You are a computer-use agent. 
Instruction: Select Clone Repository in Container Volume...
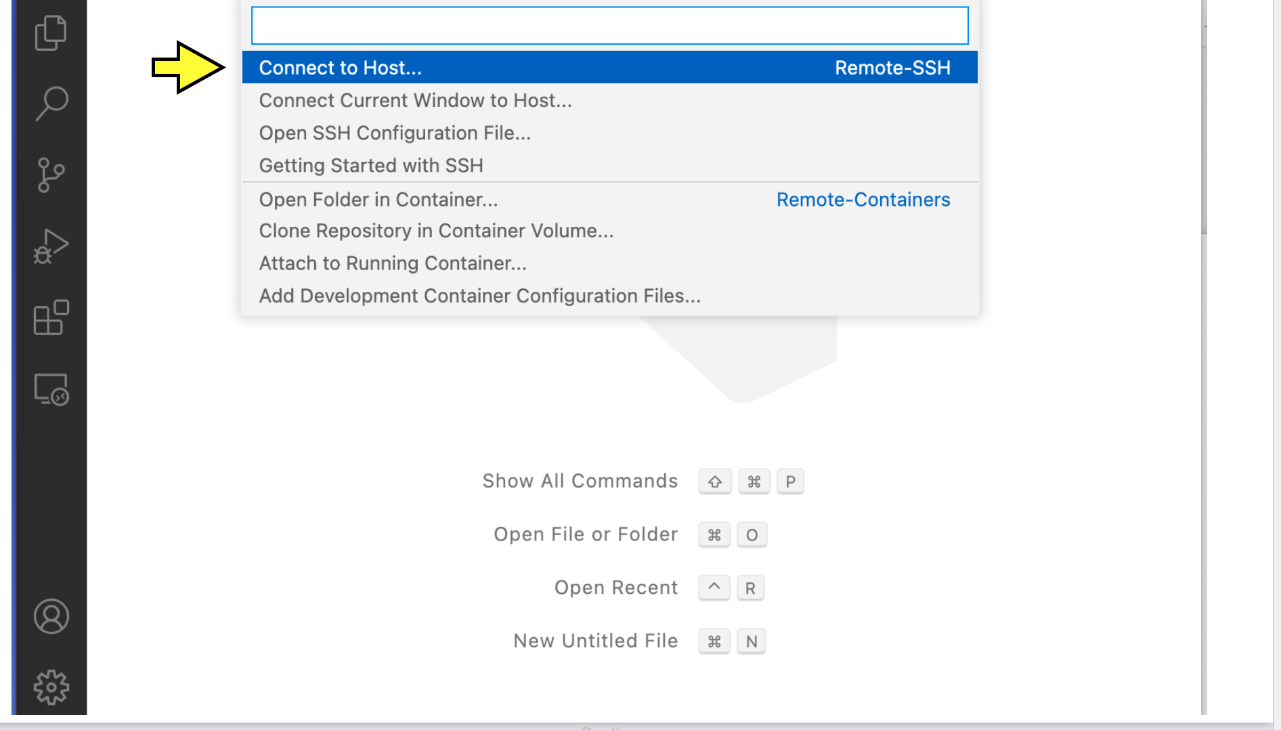tap(436, 231)
